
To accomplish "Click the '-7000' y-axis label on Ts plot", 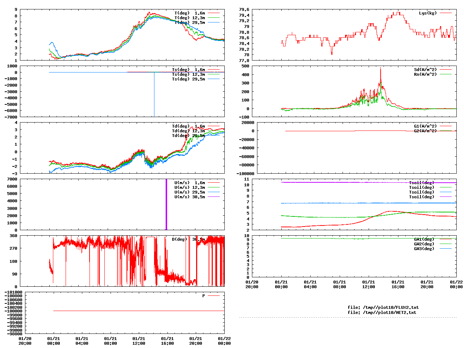I will [x=11, y=117].
